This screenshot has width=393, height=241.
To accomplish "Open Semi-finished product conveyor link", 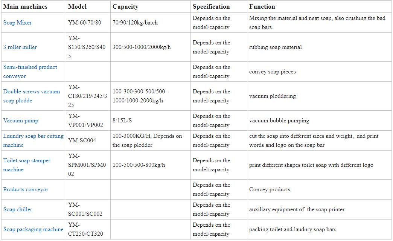I will (30, 72).
